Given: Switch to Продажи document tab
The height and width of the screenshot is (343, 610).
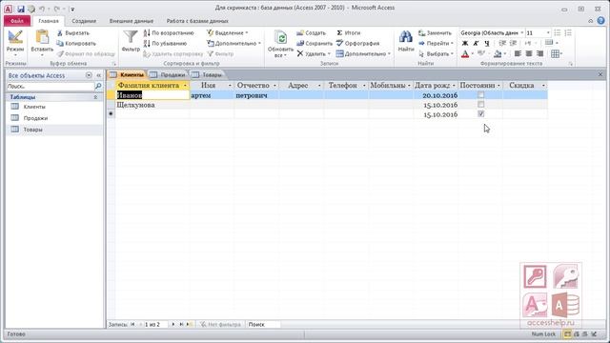Looking at the screenshot, I should pos(169,74).
